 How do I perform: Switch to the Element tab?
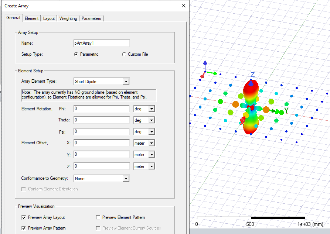click(x=32, y=18)
